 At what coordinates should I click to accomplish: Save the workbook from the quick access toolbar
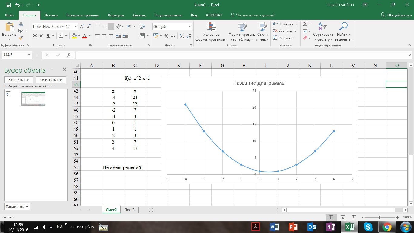pos(8,5)
